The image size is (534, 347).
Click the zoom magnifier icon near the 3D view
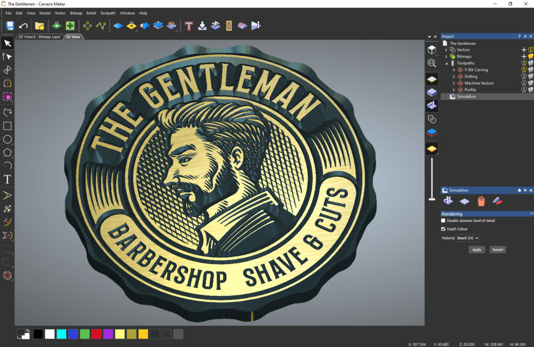(x=431, y=63)
